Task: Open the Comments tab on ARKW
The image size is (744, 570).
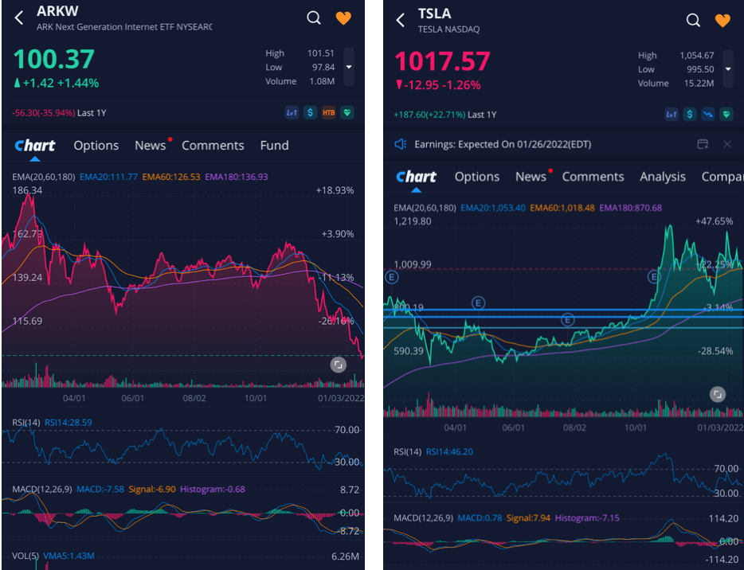Action: coord(213,146)
